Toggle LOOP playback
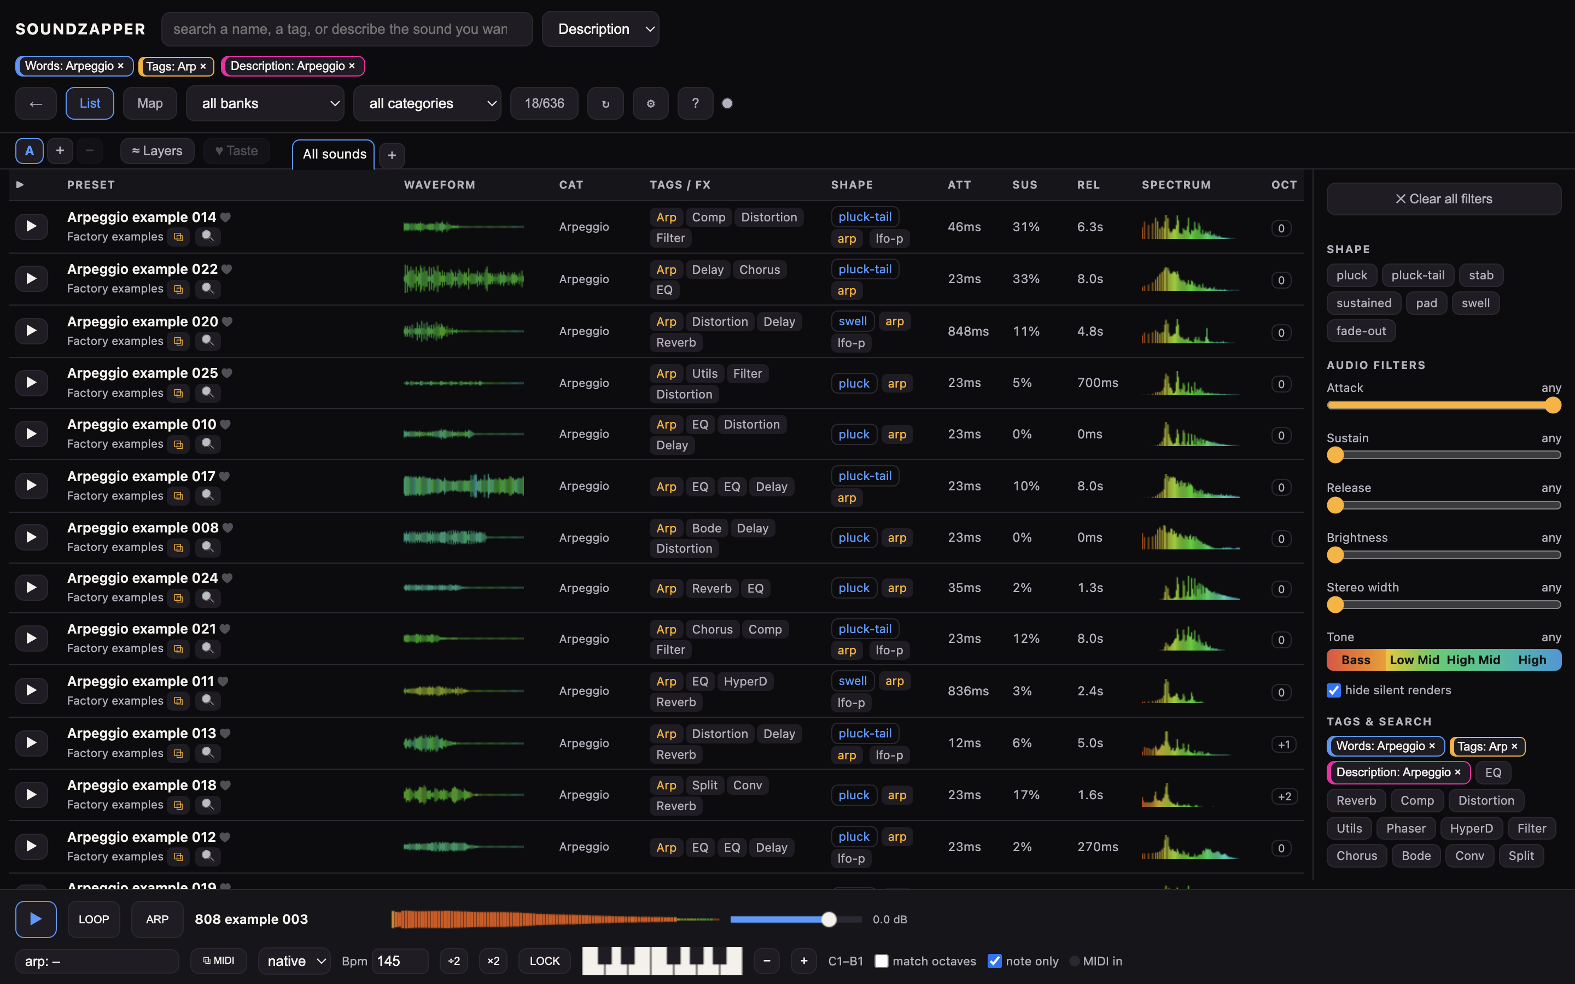This screenshot has height=984, width=1575. [94, 919]
